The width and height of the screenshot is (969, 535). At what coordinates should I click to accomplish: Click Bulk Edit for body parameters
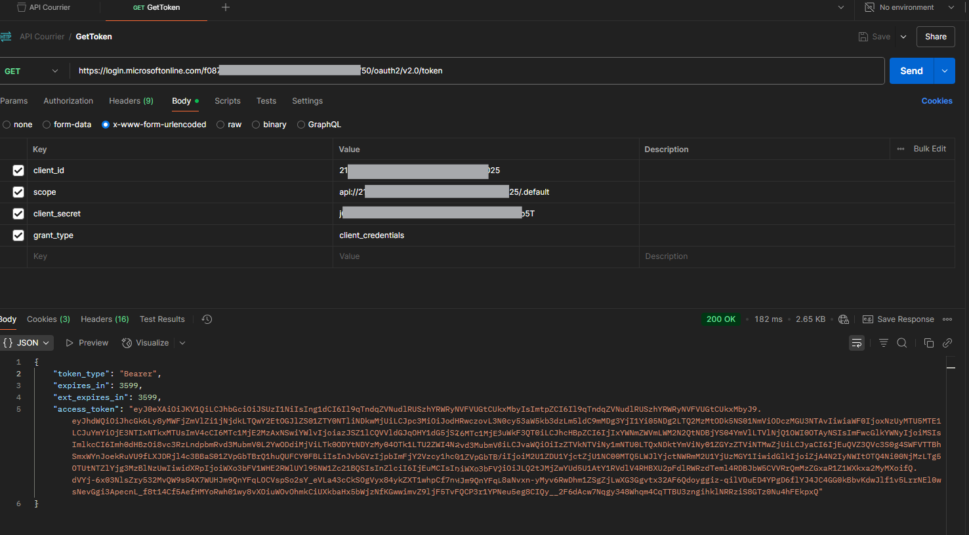click(x=929, y=149)
